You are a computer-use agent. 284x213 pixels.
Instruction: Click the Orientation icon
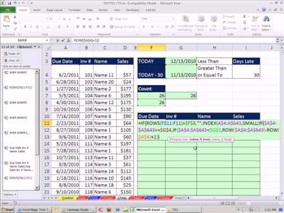click(x=98, y=19)
